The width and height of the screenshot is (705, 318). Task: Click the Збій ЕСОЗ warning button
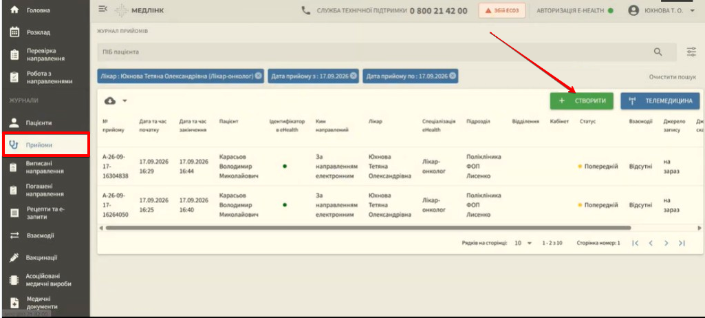pos(502,10)
